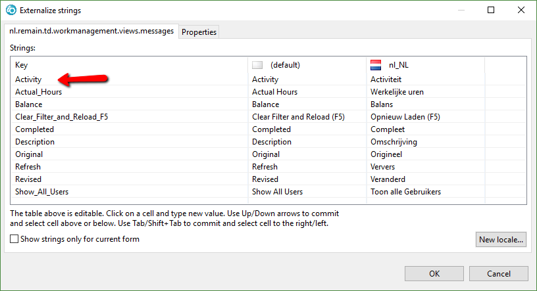
Task: Close the Externalize strings dialog
Action: [x=519, y=11]
